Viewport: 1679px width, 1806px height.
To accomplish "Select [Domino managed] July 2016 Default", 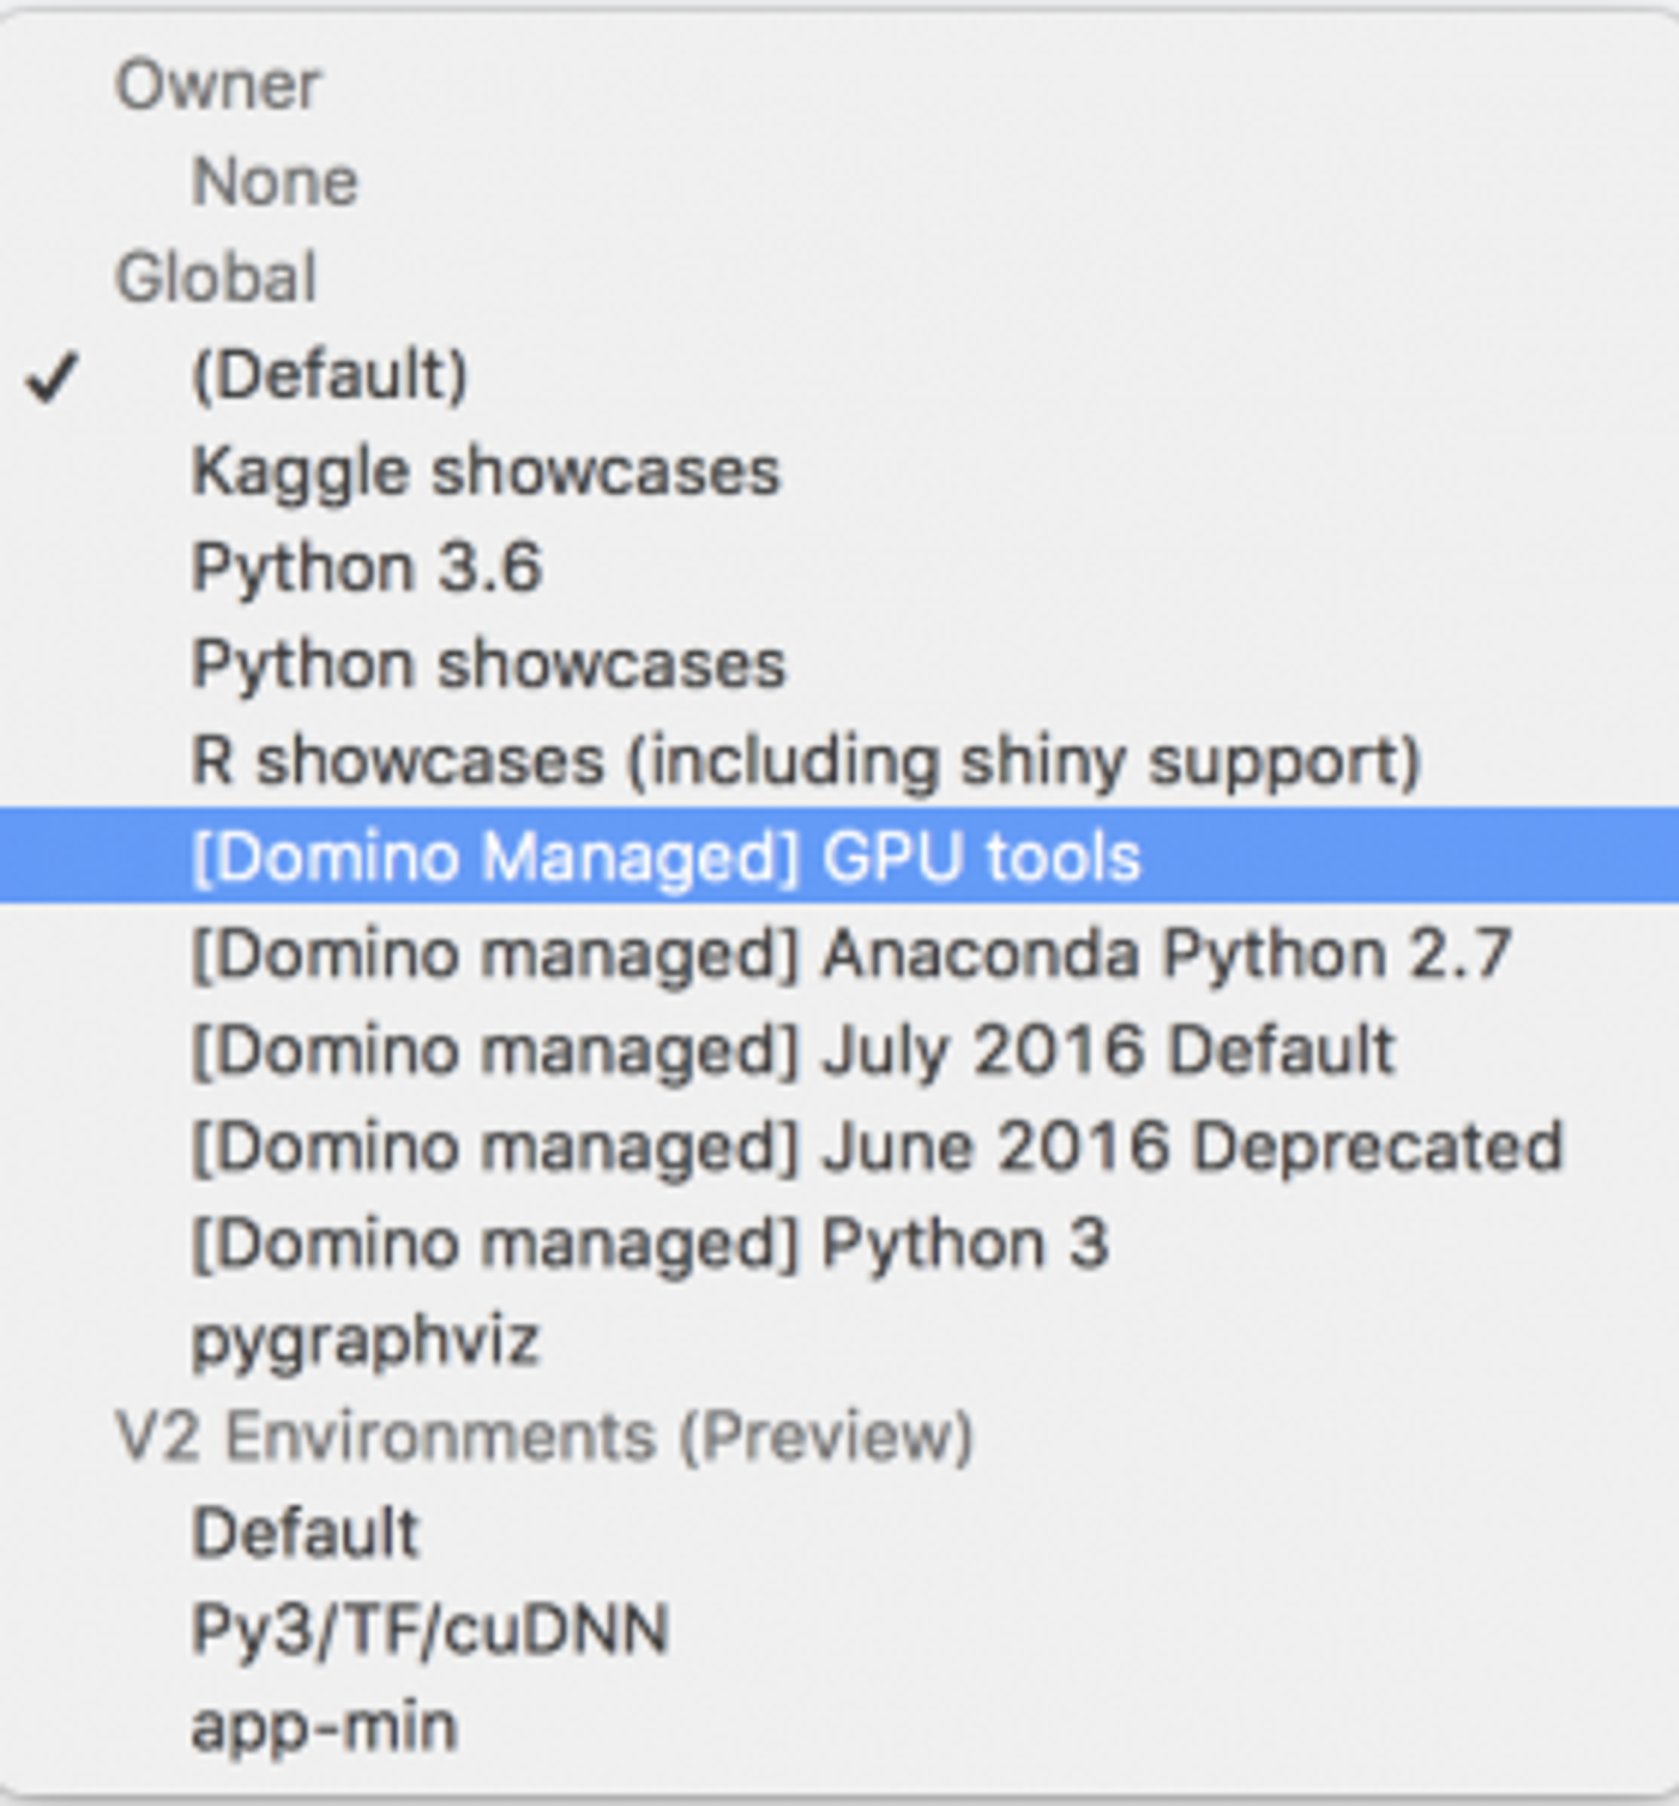I will [793, 1050].
